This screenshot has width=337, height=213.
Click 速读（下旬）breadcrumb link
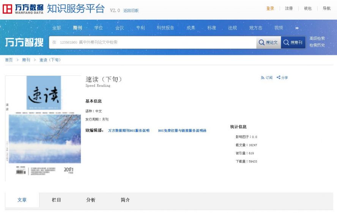[50, 60]
